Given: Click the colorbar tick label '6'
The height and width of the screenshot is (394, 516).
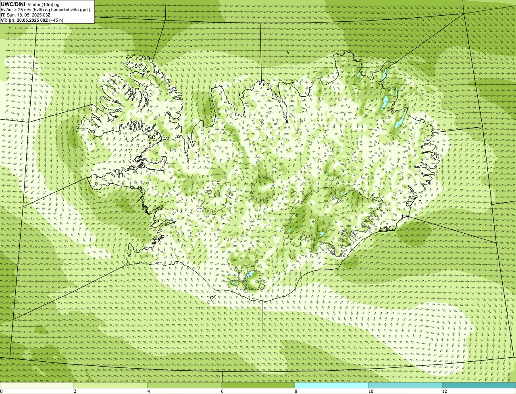Looking at the screenshot, I should (222, 391).
